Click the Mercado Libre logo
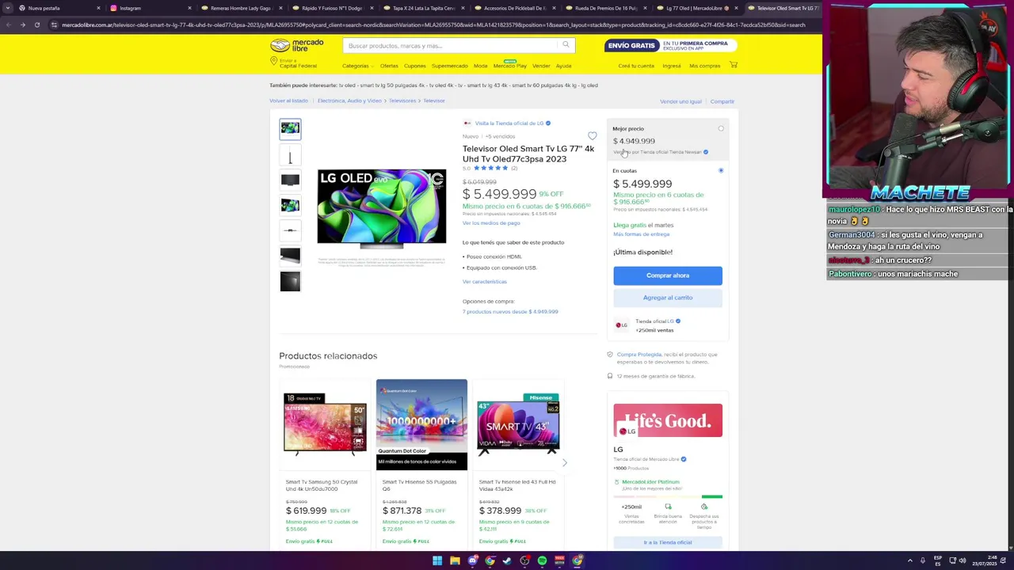This screenshot has width=1014, height=570. [297, 45]
